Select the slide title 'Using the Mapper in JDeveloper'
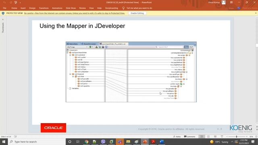This screenshot has height=145, width=258. coord(82,26)
